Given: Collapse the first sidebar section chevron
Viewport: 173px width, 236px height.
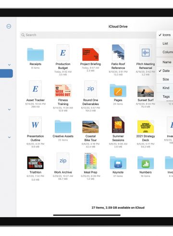Looking at the screenshot, I should 9,65.
